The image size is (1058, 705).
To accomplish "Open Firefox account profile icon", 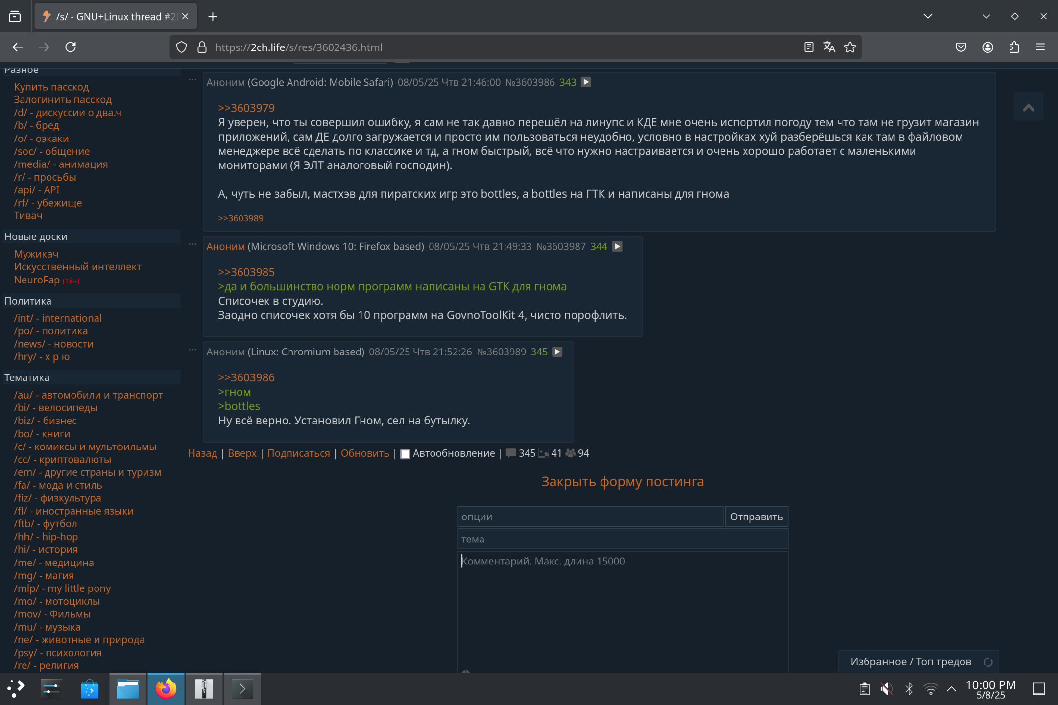I will [987, 47].
